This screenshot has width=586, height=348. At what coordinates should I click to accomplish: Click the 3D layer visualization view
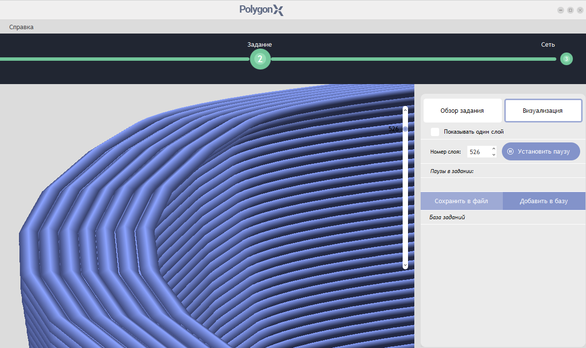[x=207, y=216]
